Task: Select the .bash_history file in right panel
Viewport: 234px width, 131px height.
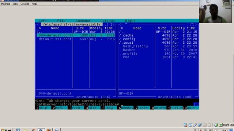Action: 158,46
